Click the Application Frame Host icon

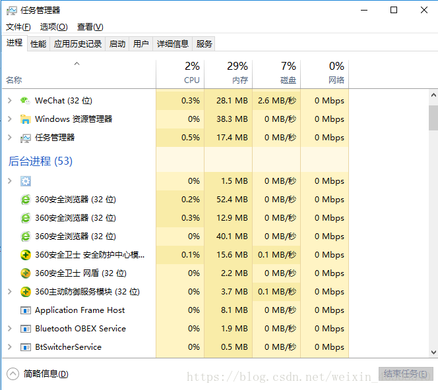tap(26, 310)
